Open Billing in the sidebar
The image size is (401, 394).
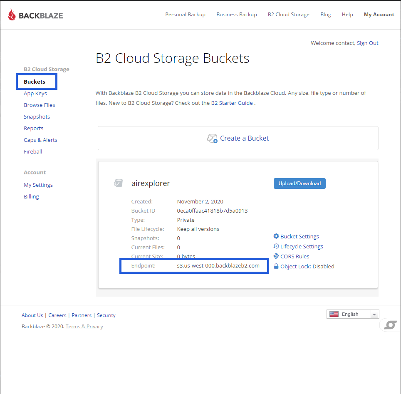(32, 196)
